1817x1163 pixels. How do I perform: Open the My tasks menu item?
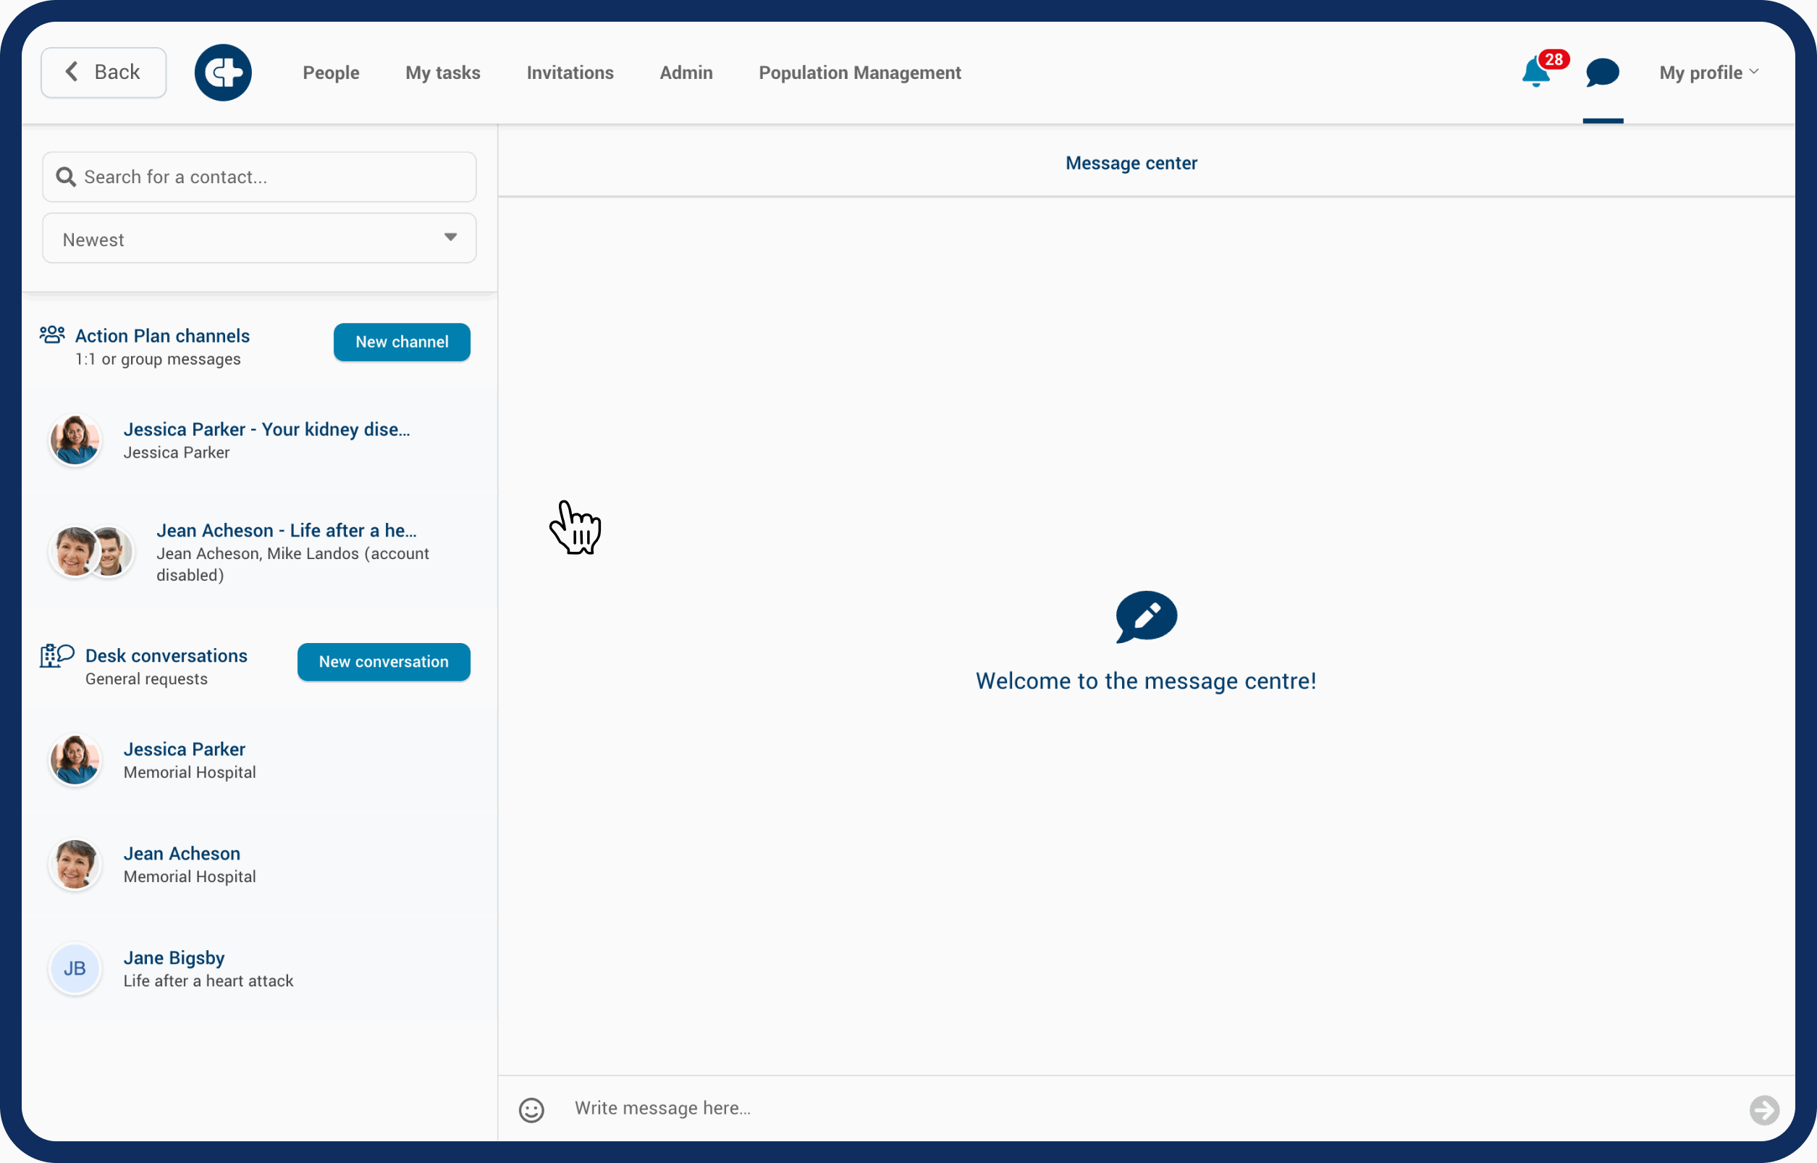click(x=442, y=72)
